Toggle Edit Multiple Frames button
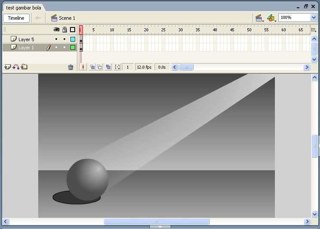 click(x=108, y=67)
